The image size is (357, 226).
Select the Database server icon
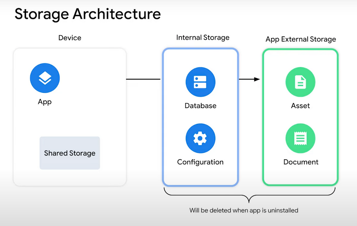[x=200, y=82]
